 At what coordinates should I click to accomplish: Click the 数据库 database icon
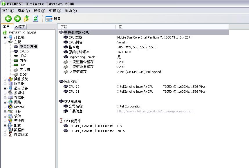[x=10, y=130]
